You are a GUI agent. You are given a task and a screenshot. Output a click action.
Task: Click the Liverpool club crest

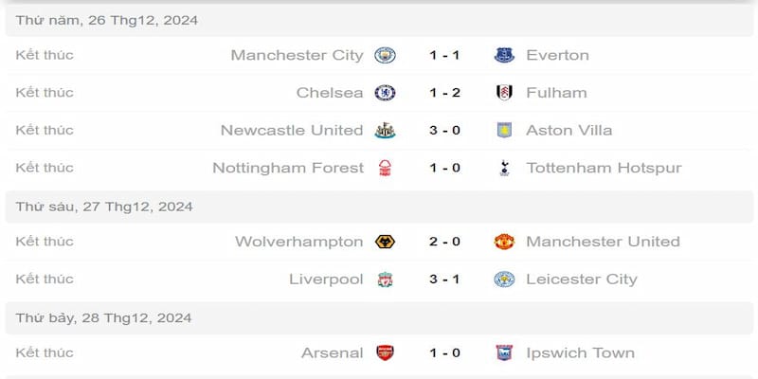pos(385,280)
